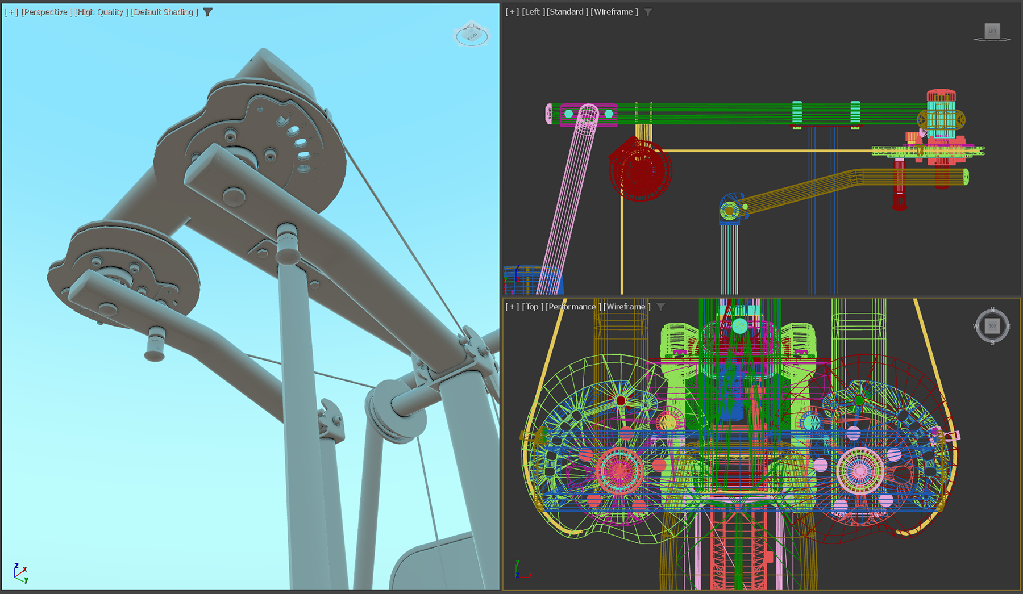Click the Perspective viewport filter funnel icon

[208, 12]
